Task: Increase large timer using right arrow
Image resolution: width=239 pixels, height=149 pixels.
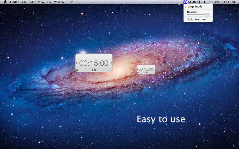Action: click(x=111, y=63)
